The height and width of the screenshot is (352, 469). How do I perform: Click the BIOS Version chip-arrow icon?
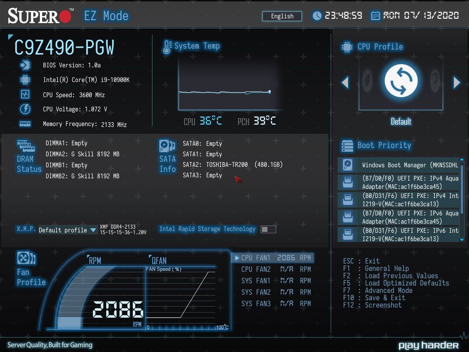26,65
